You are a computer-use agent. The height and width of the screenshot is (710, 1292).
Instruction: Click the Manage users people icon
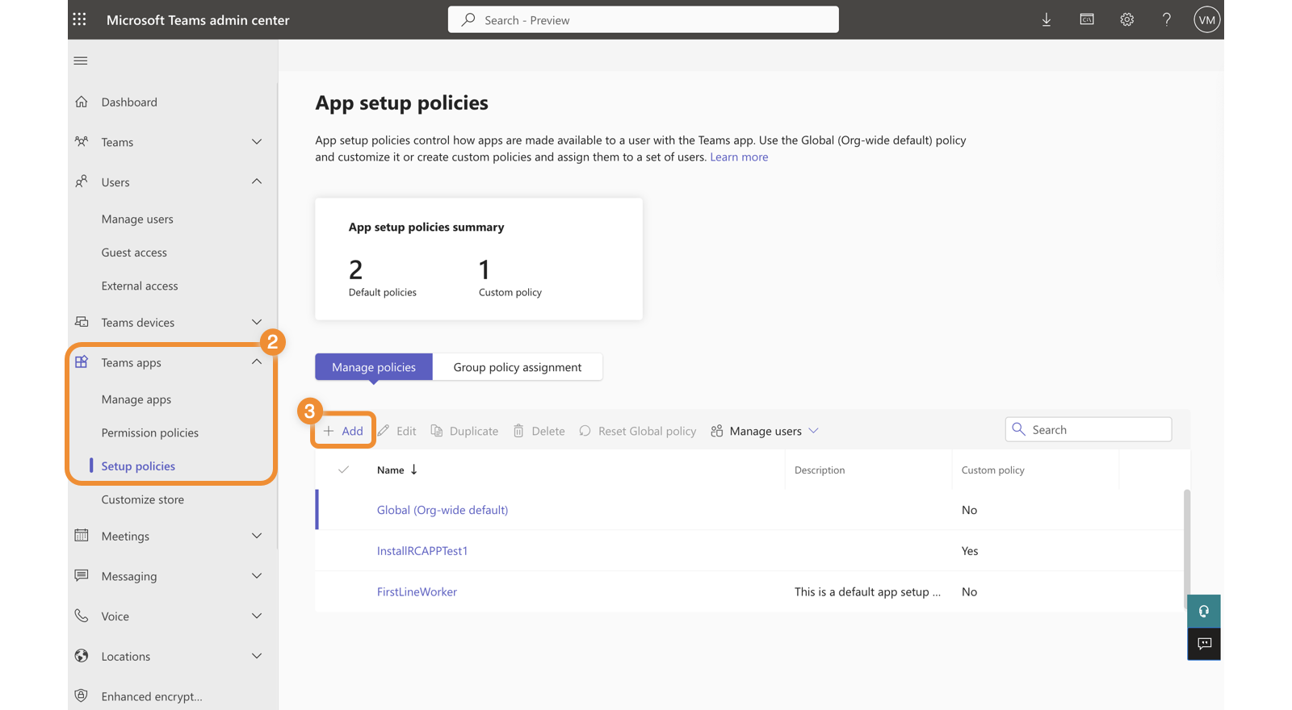tap(717, 430)
